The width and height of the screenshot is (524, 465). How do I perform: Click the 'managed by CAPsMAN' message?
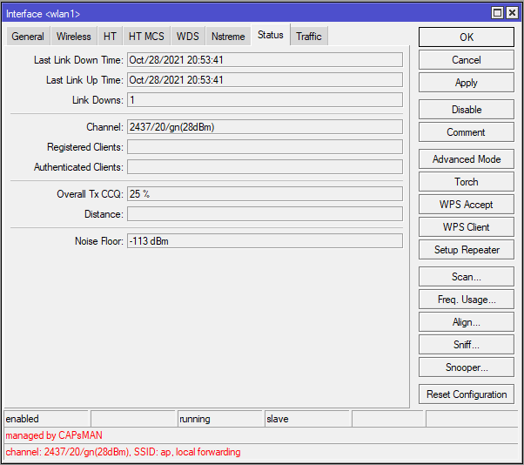(54, 435)
